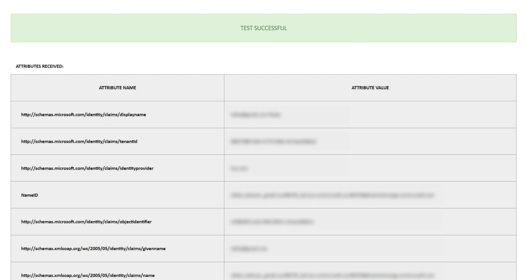Select the claims/objectidentifier attribute name

click(x=86, y=222)
